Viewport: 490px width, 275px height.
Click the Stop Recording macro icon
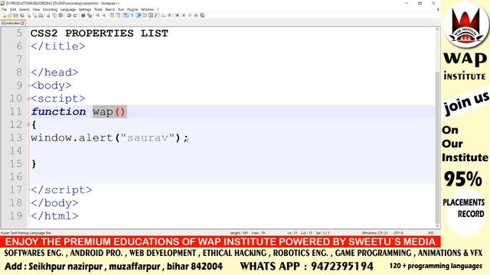tap(184, 15)
